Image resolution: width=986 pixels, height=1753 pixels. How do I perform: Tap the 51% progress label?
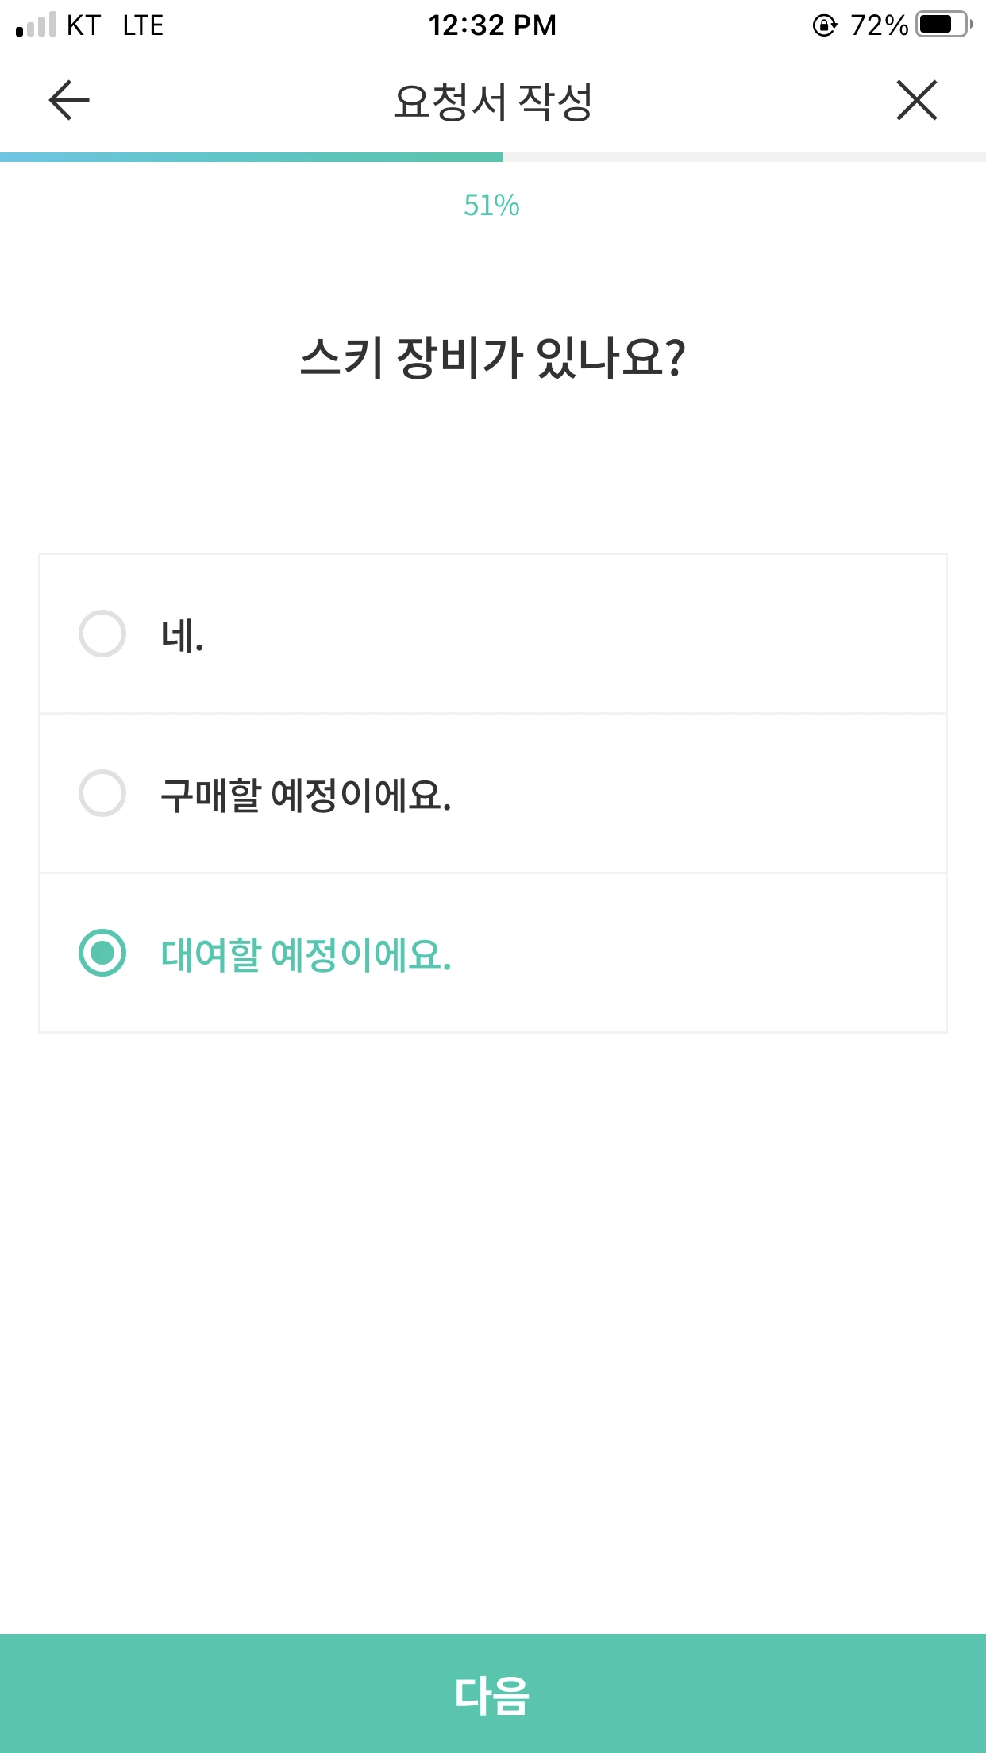(491, 206)
